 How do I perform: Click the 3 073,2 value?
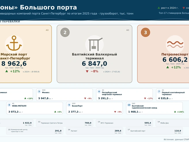(x=13, y=112)
